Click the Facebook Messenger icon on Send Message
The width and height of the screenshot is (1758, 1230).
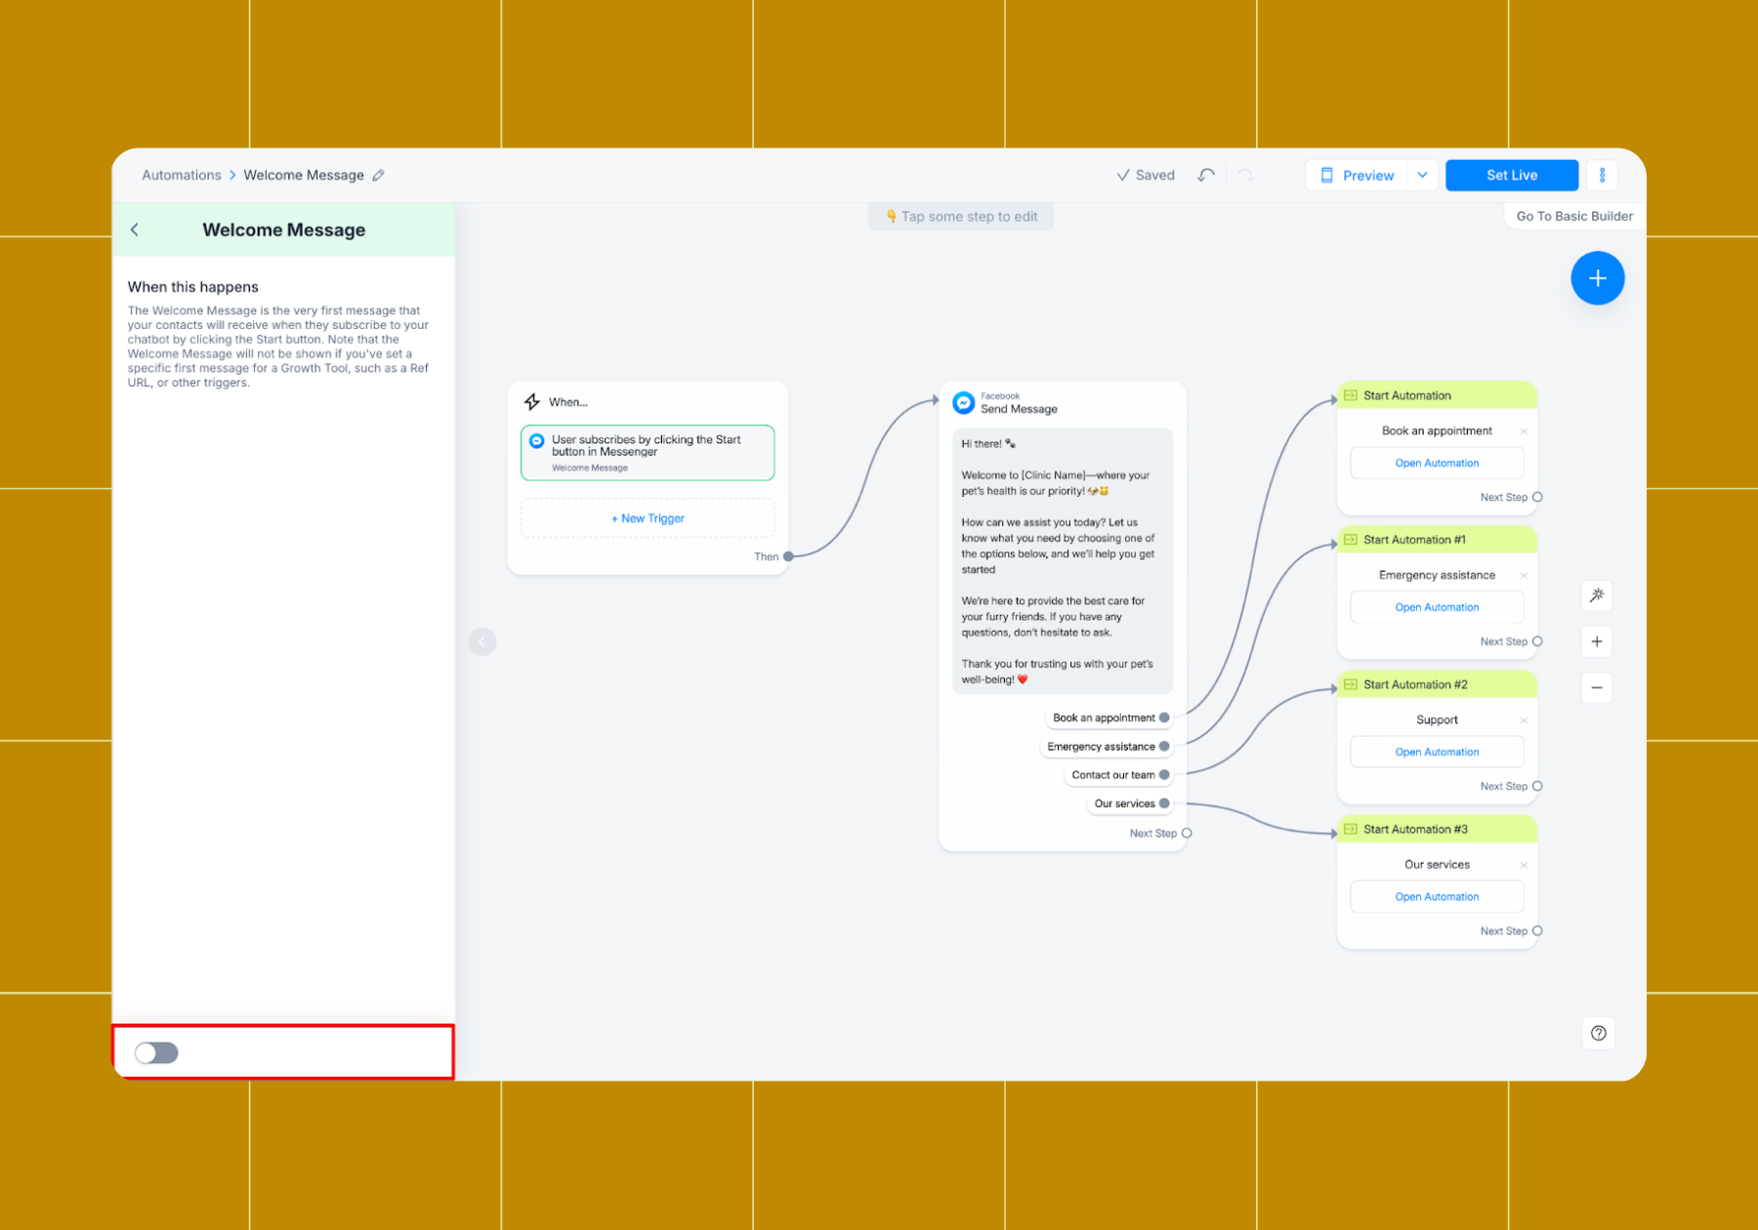click(964, 402)
